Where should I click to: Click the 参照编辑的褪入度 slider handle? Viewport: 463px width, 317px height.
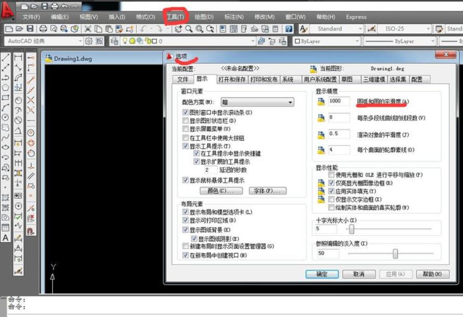(x=395, y=254)
